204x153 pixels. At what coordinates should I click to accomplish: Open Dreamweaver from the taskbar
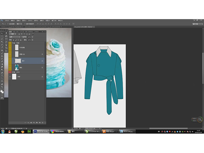click(x=29, y=132)
